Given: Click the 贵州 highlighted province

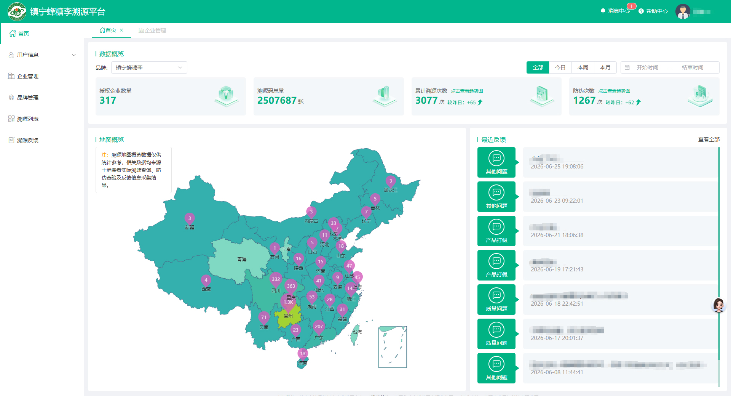Looking at the screenshot, I should 289,316.
